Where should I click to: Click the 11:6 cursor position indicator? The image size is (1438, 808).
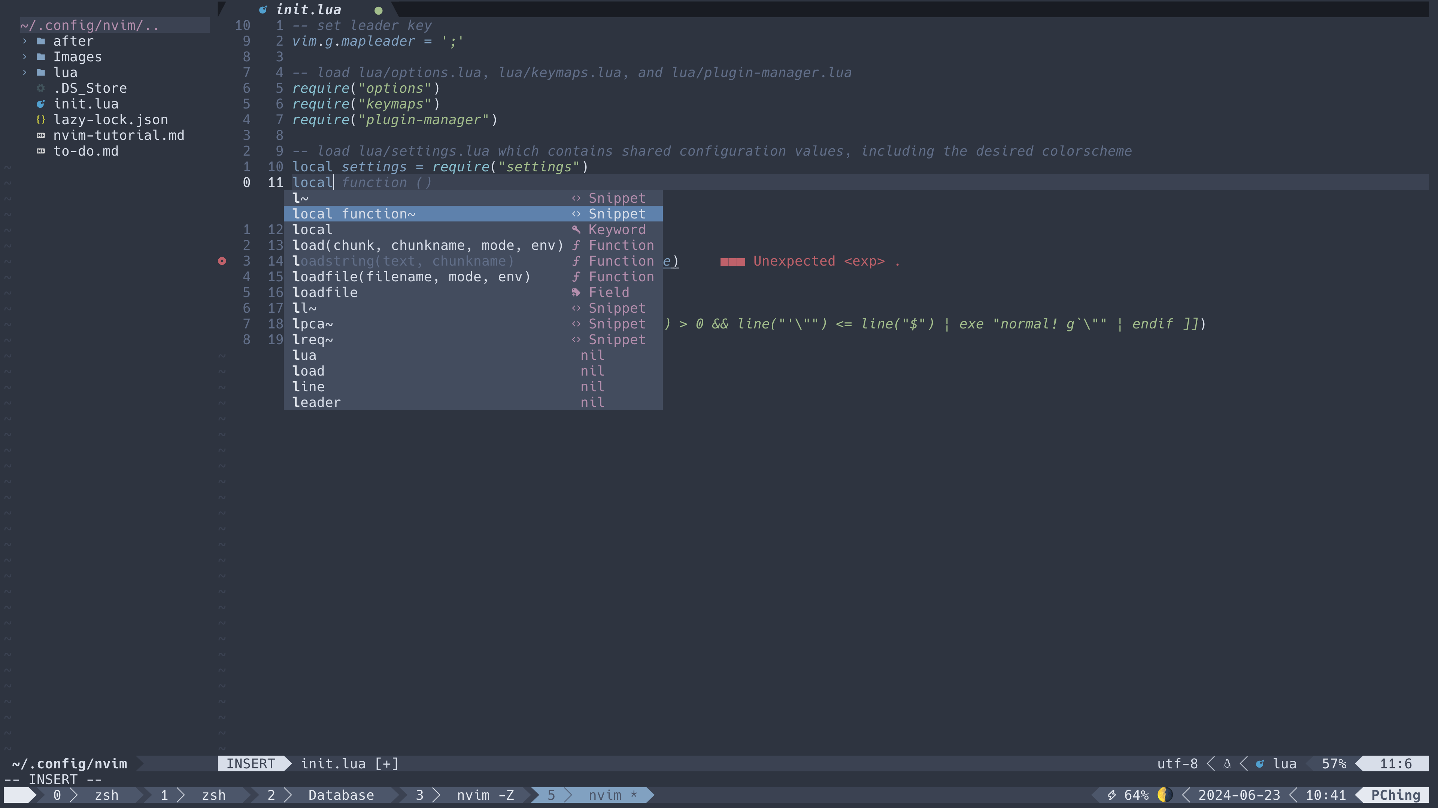click(x=1396, y=763)
